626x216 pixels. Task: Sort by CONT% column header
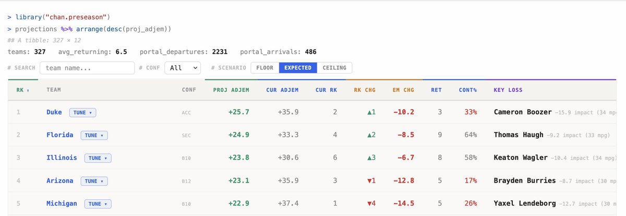click(468, 90)
